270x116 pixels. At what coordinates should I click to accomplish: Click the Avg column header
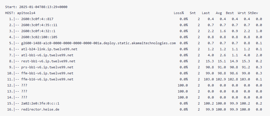[219, 13]
